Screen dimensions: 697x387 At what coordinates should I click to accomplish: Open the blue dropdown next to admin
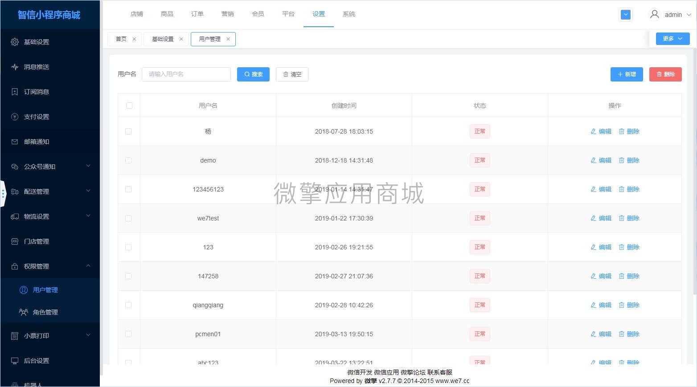pyautogui.click(x=626, y=15)
